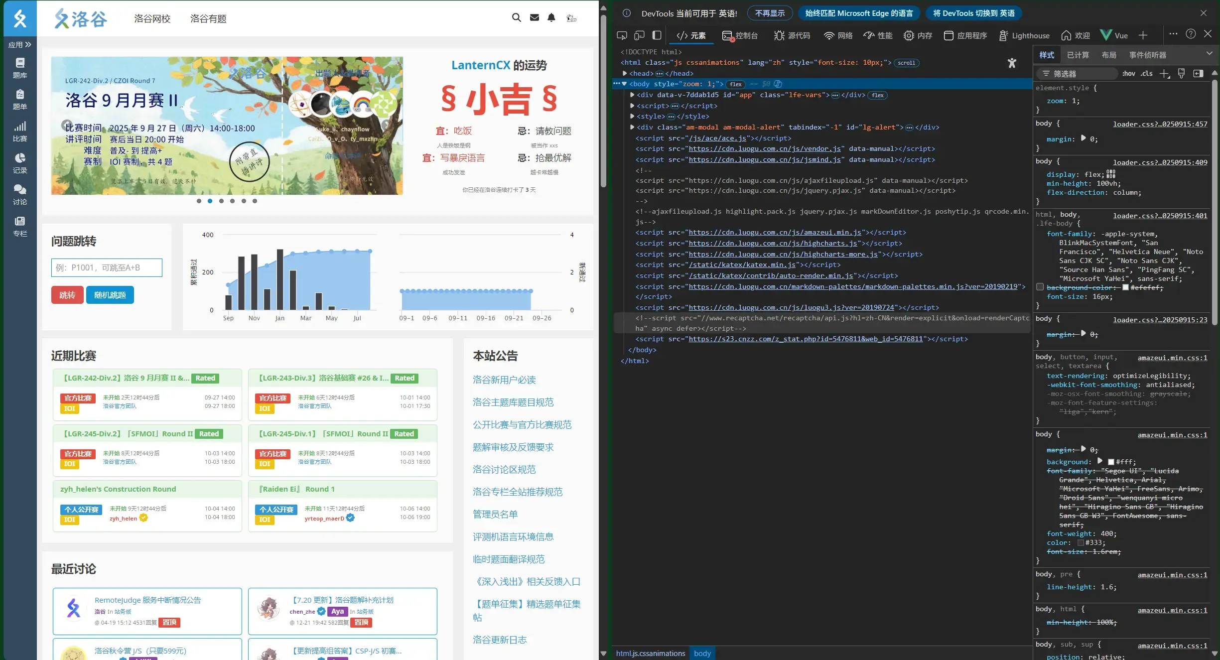Click the search magnifier in the Luogu header

point(517,18)
